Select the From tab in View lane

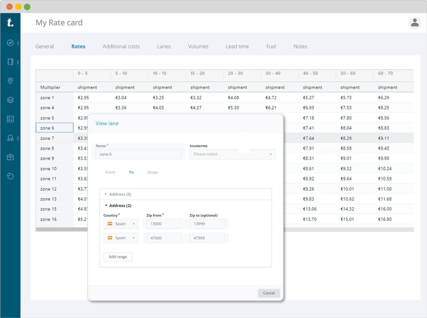(x=110, y=172)
